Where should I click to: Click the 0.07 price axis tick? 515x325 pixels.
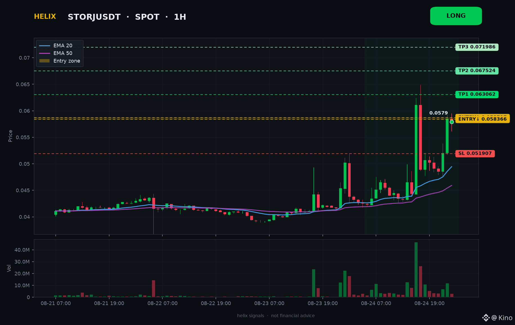tap(24, 58)
